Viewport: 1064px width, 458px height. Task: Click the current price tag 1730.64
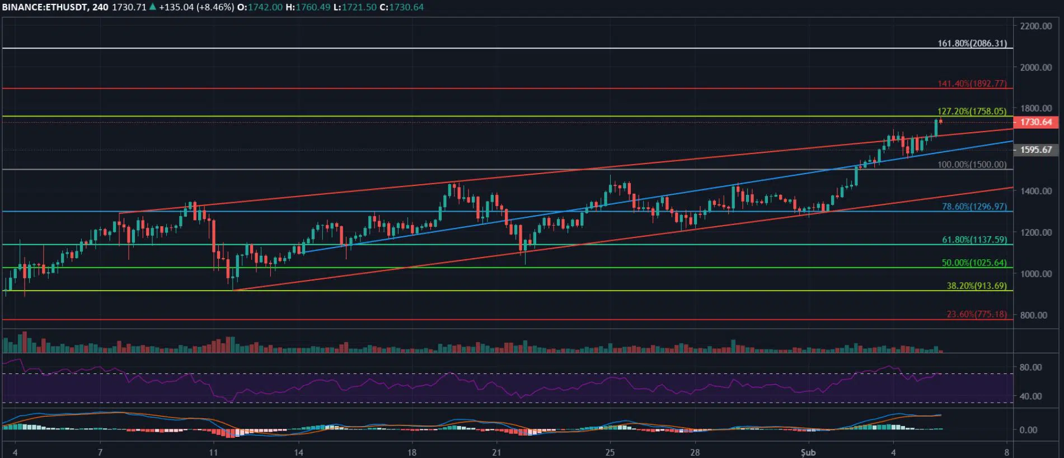(1035, 122)
